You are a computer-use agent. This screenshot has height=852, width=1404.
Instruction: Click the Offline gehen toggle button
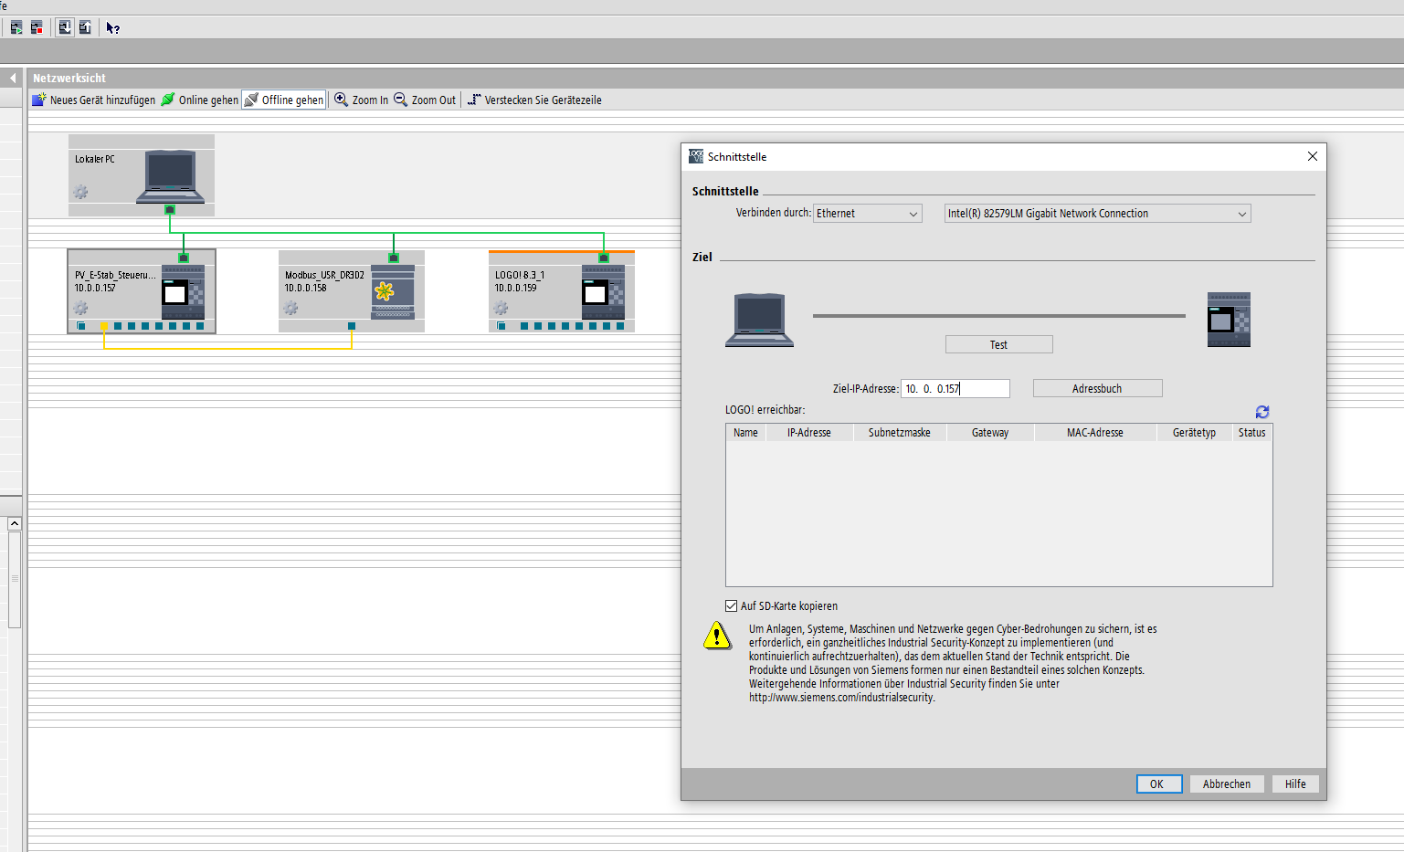284,100
